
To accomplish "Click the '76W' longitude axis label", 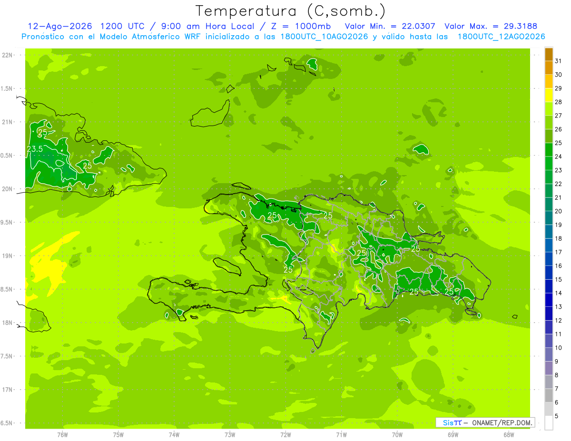I will click(x=62, y=434).
